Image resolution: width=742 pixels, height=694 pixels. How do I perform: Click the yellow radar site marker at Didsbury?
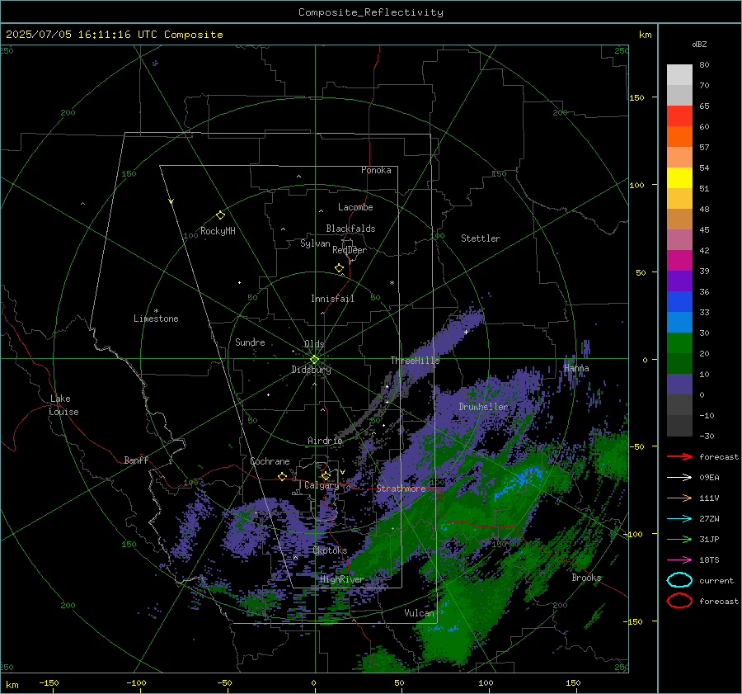[314, 360]
